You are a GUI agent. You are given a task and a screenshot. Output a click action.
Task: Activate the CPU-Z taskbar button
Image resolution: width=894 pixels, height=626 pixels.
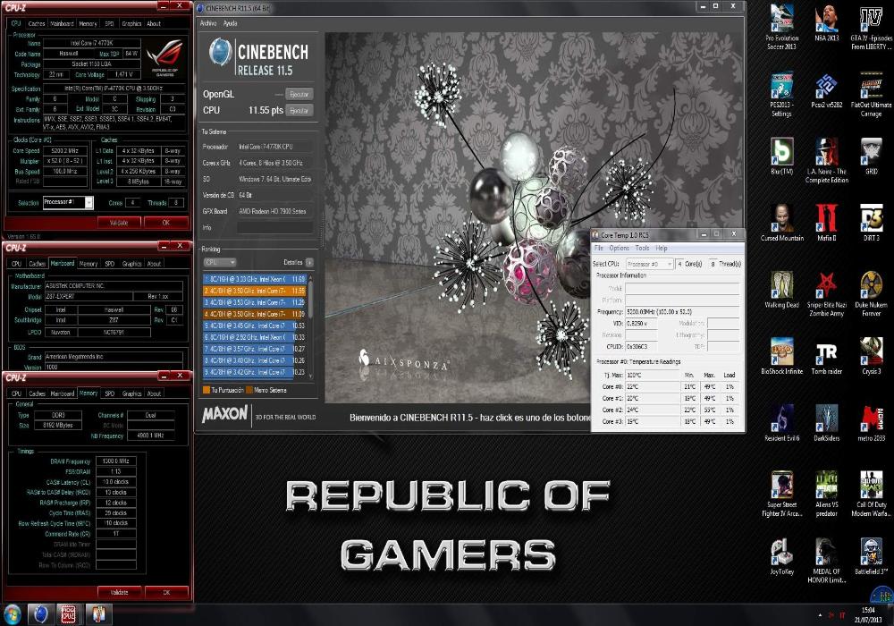(x=69, y=614)
